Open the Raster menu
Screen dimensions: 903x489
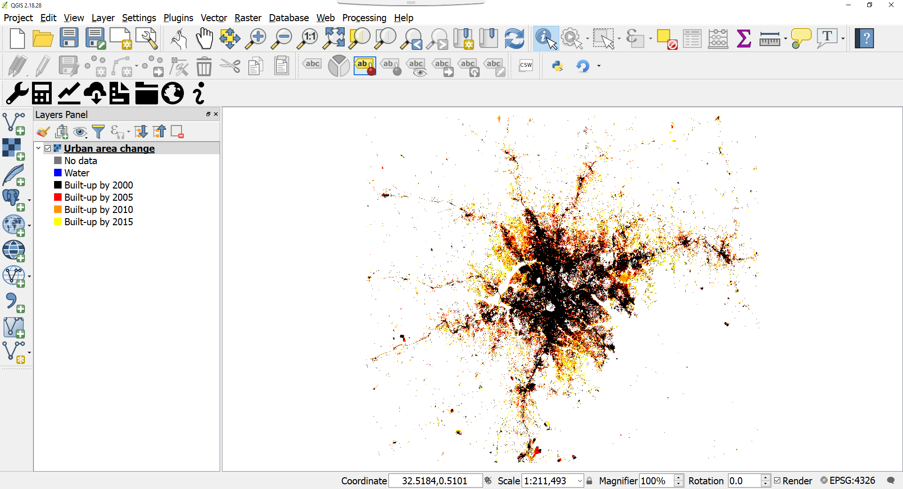click(247, 18)
